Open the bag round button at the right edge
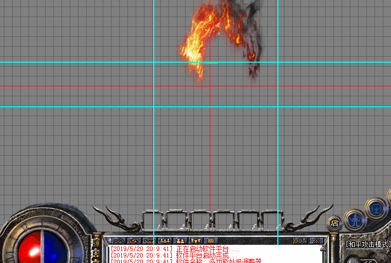Image resolution: width=391 pixels, height=263 pixels. 376,209
